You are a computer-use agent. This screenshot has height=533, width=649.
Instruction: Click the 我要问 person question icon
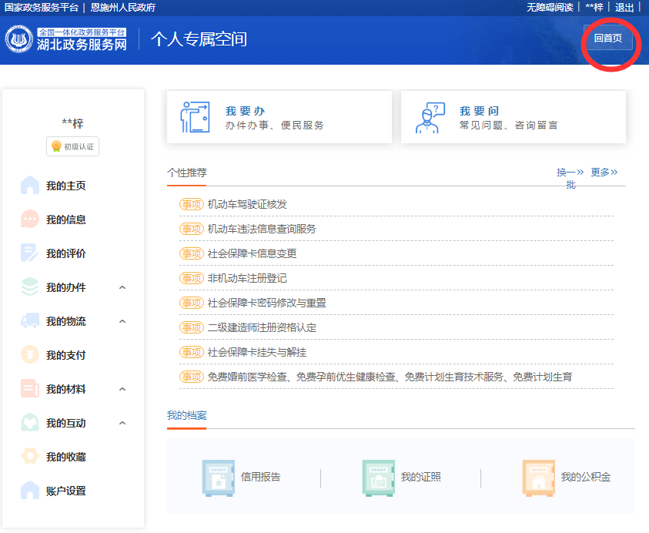click(x=430, y=118)
